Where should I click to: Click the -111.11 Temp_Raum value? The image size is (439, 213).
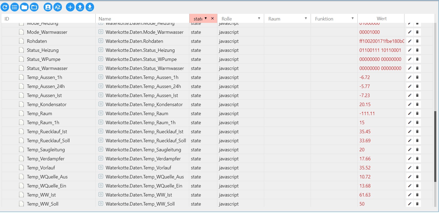[x=367, y=114]
